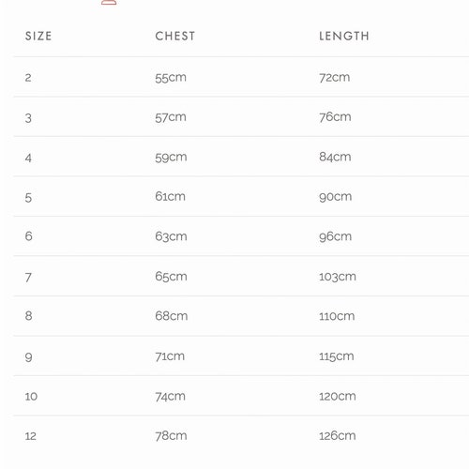This screenshot has height=469, width=469.
Task: Click the 68cm chest for size 8
Action: point(172,316)
